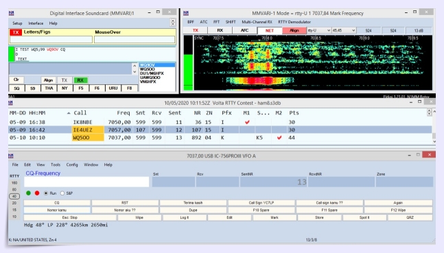Select the 160 meter band button
The height and width of the screenshot is (253, 444).
(14, 182)
